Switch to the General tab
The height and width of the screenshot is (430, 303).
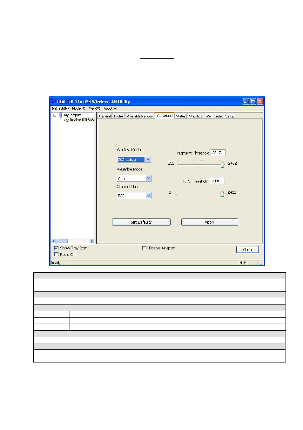point(105,116)
